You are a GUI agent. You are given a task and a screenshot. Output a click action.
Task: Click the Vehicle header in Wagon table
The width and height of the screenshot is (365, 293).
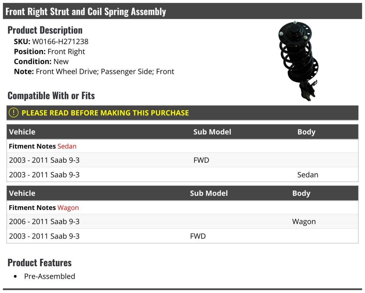pyautogui.click(x=22, y=194)
